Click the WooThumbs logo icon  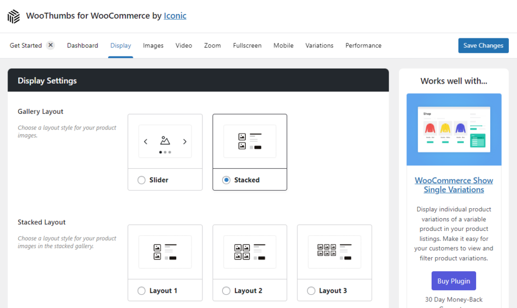pyautogui.click(x=14, y=16)
